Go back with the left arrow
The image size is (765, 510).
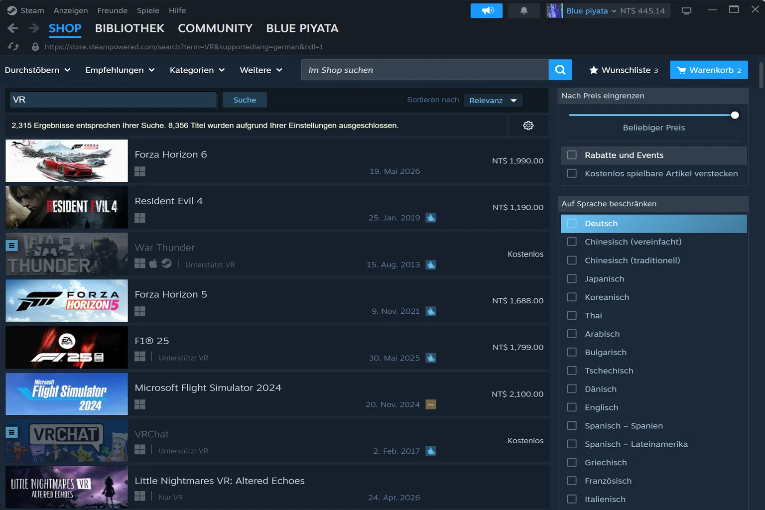click(13, 28)
